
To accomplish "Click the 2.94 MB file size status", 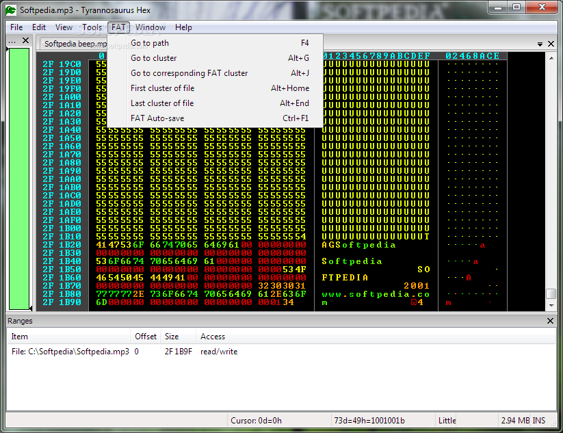I will pyautogui.click(x=515, y=421).
